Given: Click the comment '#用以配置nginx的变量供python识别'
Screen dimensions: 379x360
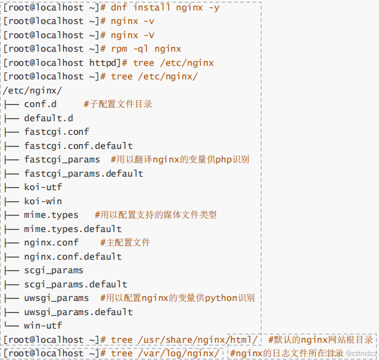Looking at the screenshot, I should [177, 298].
